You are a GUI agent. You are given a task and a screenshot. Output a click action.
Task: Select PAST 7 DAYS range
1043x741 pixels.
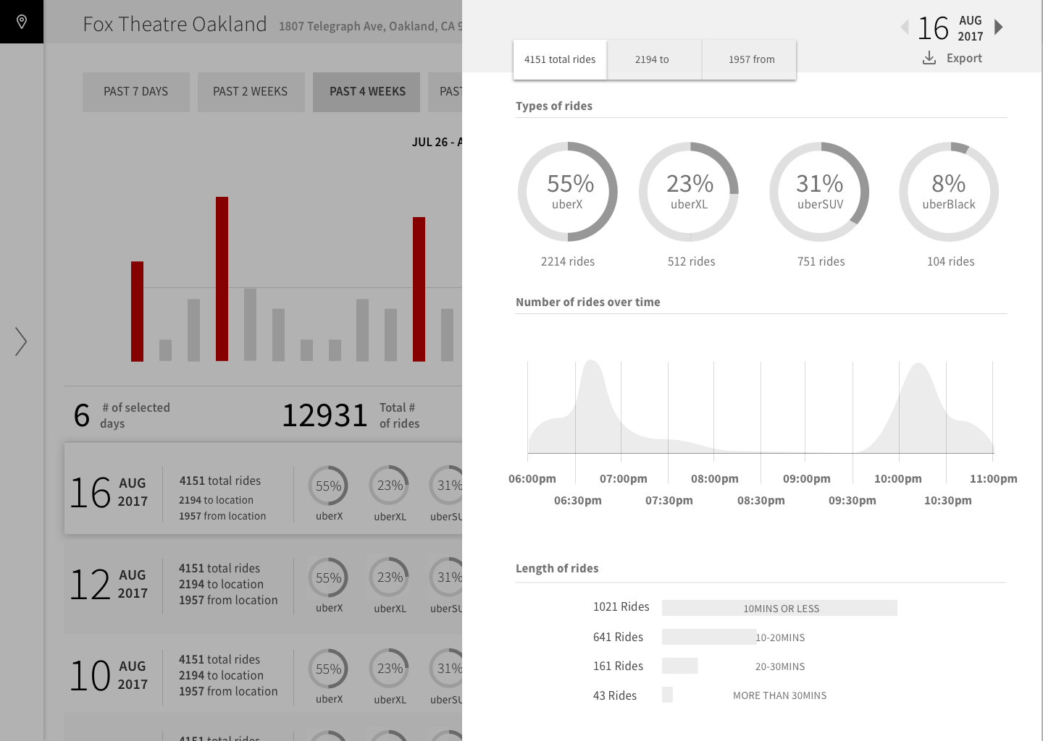click(x=136, y=92)
